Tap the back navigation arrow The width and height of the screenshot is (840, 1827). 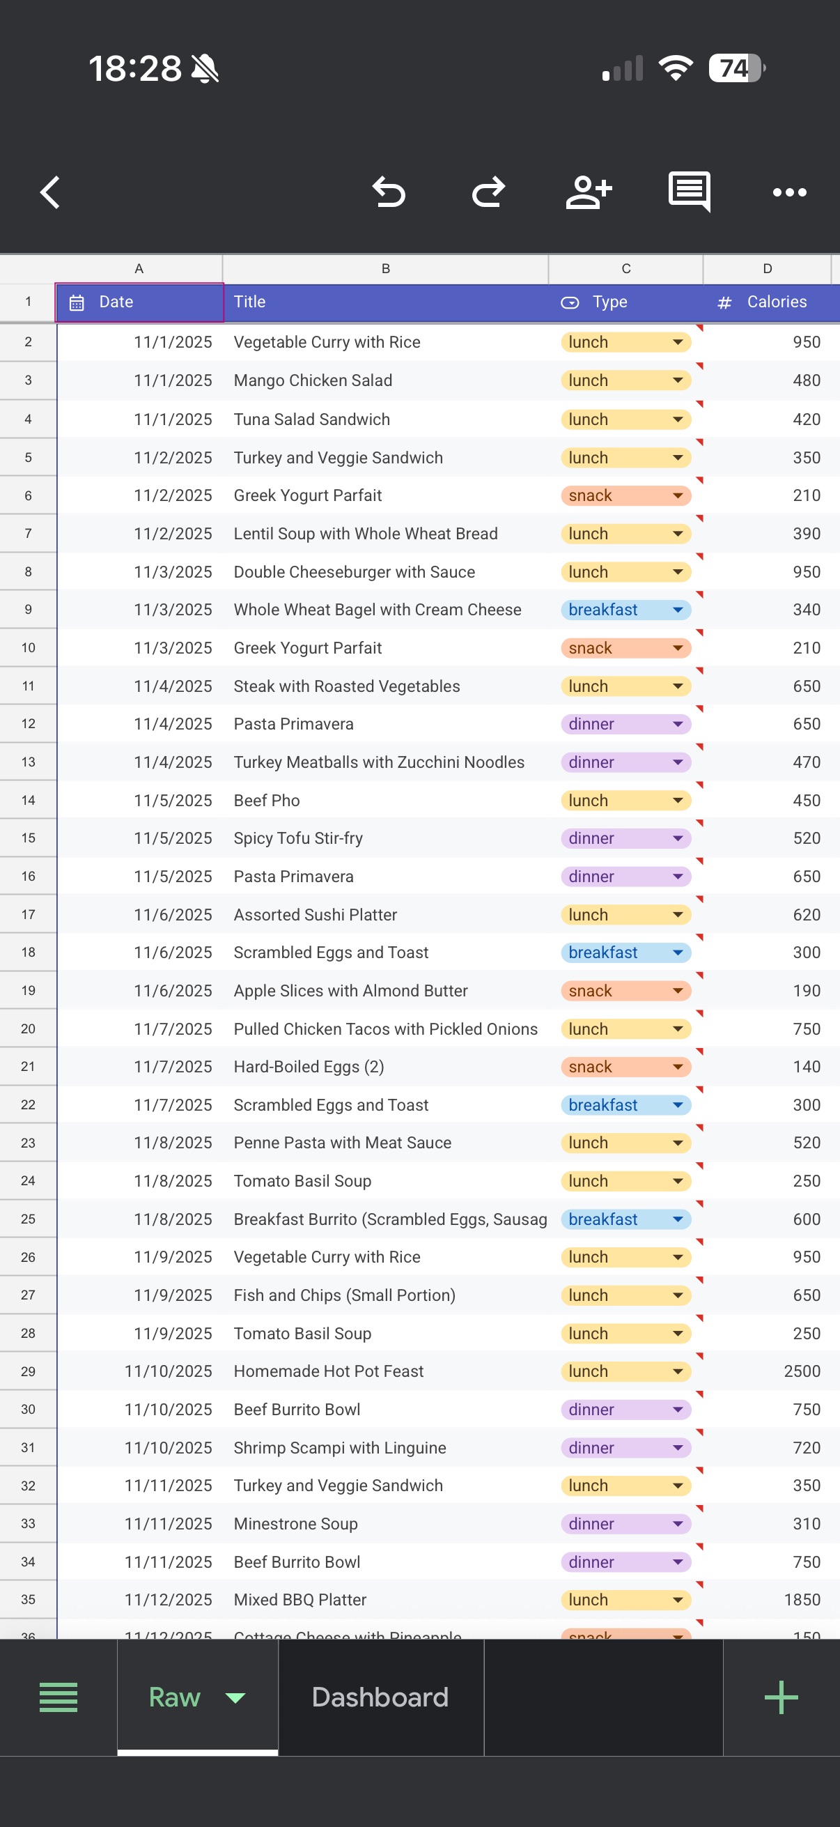point(50,192)
